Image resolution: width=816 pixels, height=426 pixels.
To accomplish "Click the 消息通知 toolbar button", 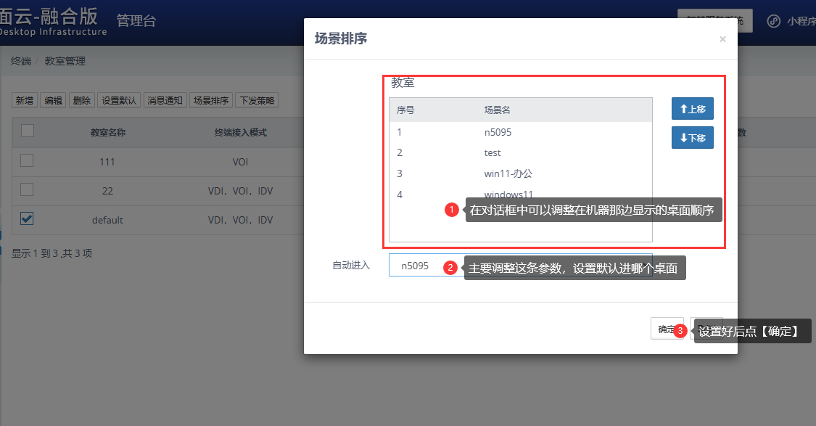I will [165, 101].
